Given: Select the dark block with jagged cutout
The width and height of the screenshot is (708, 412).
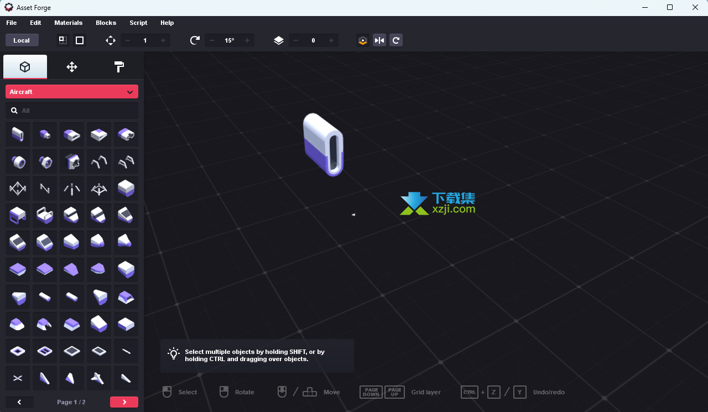Looking at the screenshot, I should 72,161.
